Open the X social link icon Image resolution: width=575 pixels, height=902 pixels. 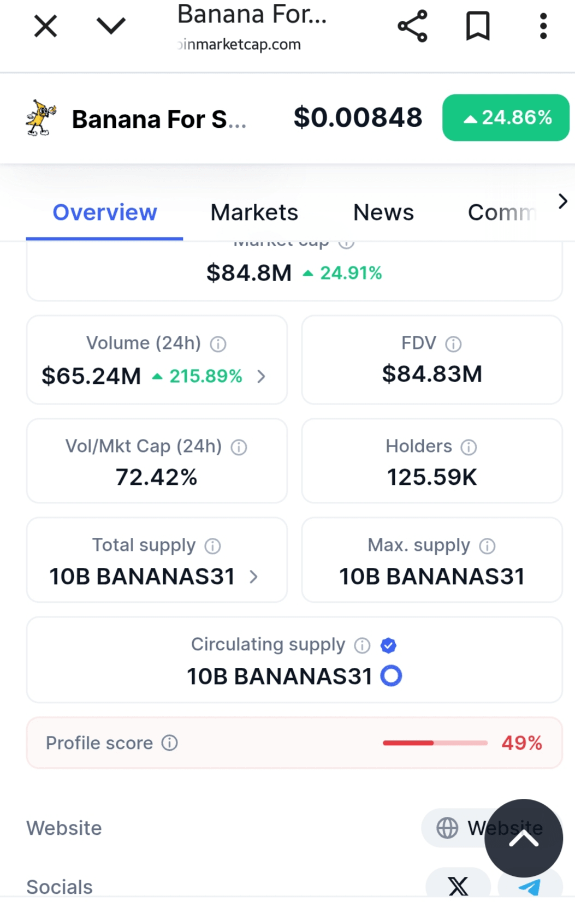point(458,885)
